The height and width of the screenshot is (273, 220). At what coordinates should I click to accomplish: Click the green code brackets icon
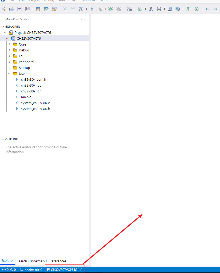coord(197,9)
